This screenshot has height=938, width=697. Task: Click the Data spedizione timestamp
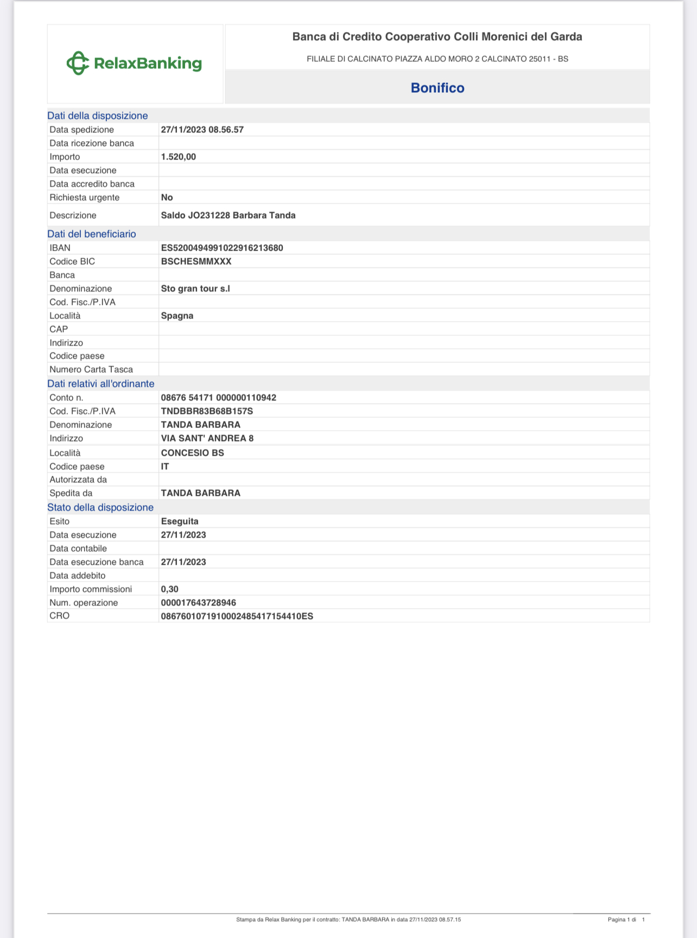(x=202, y=130)
